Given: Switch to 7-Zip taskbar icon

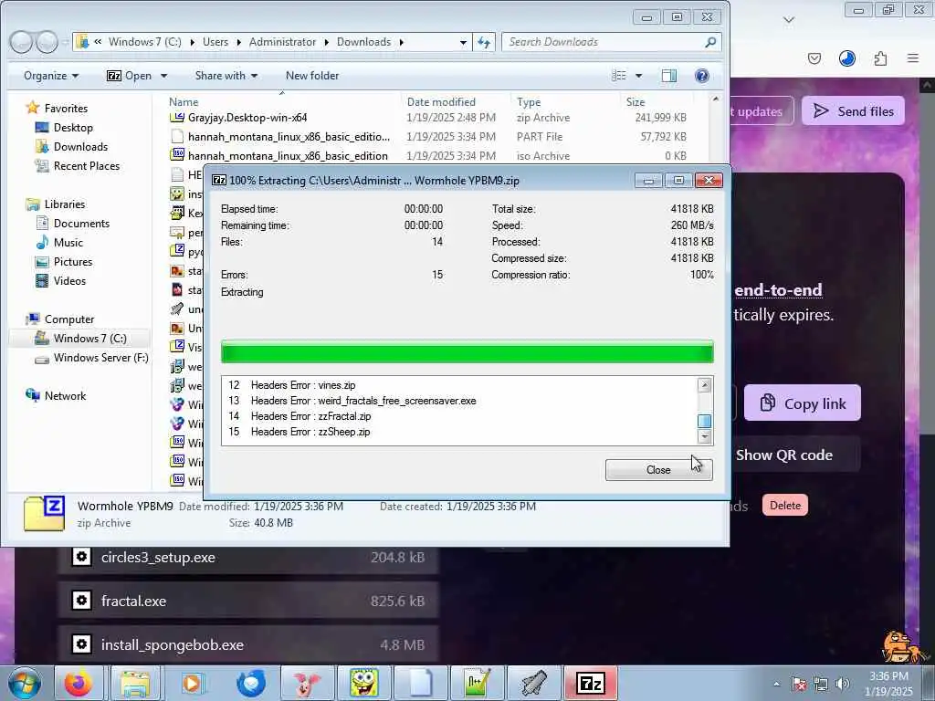Looking at the screenshot, I should click(x=591, y=683).
